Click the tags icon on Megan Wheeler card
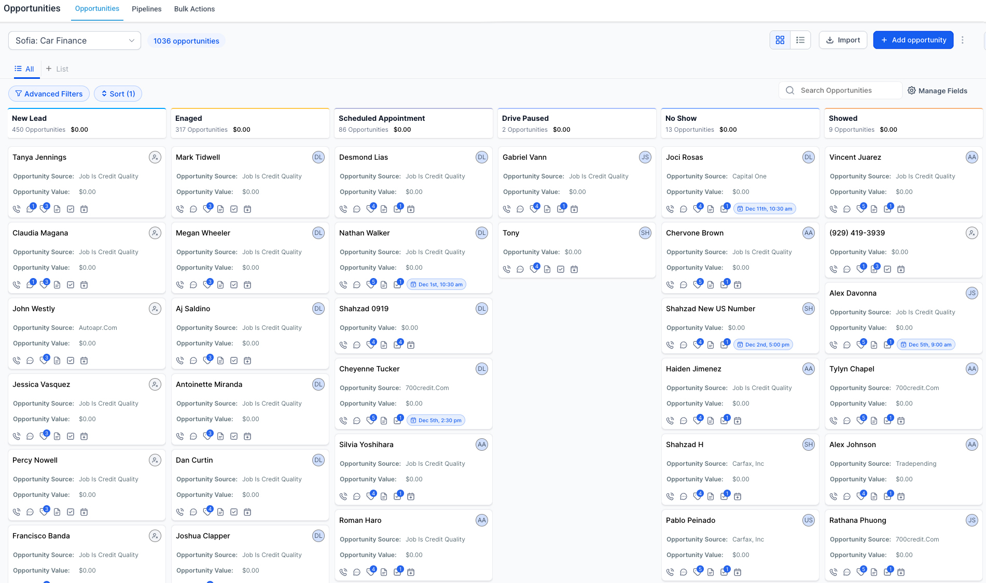This screenshot has height=583, width=986. [x=207, y=285]
